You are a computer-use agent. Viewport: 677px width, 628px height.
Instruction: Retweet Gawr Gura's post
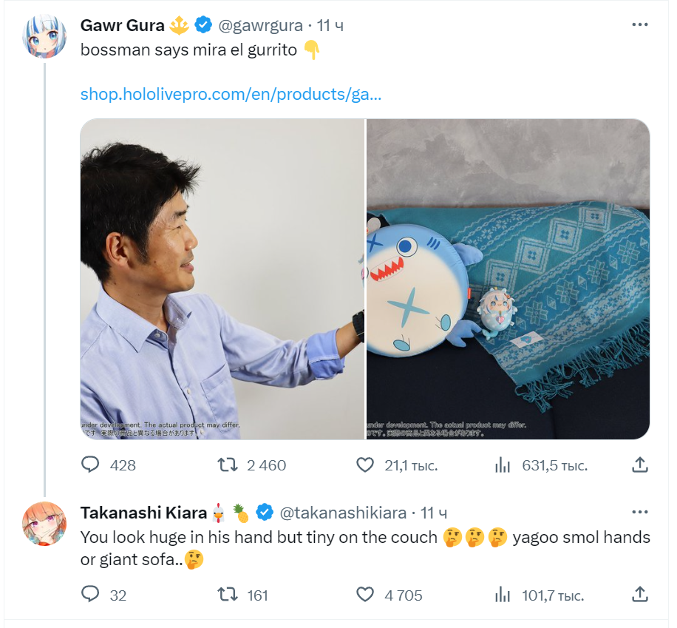pos(228,465)
